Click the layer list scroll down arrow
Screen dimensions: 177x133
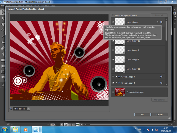(166, 85)
